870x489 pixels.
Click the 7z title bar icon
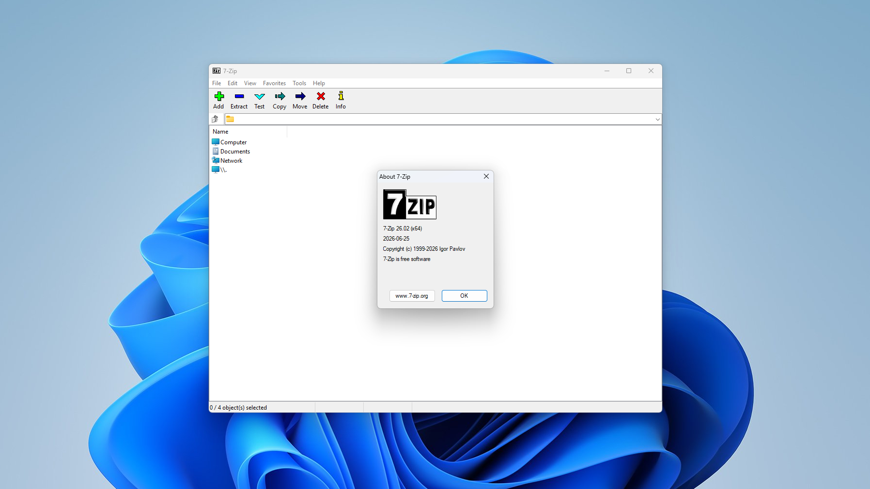(x=217, y=71)
